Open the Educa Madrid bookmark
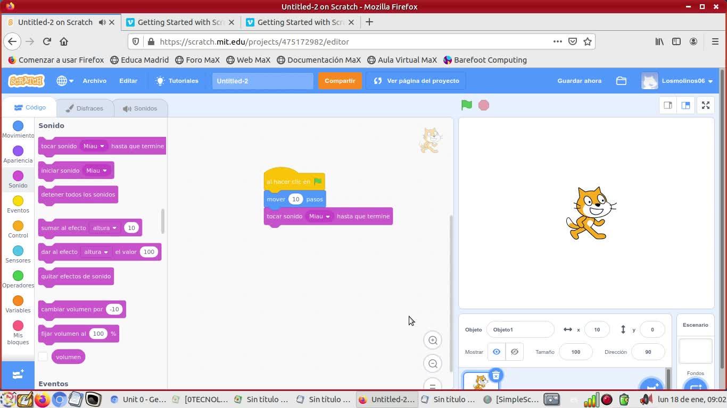 click(x=139, y=60)
